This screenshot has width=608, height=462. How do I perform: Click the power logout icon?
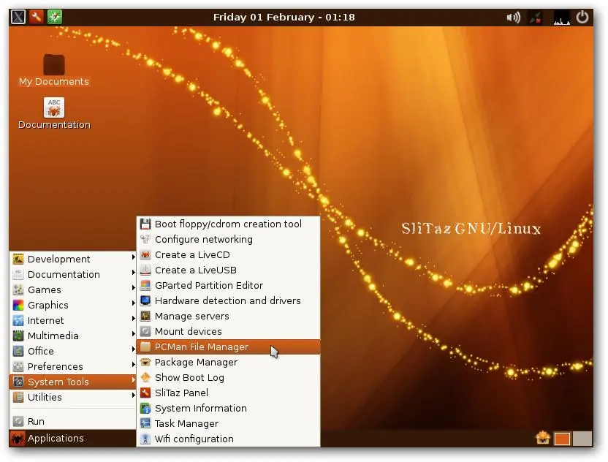582,18
